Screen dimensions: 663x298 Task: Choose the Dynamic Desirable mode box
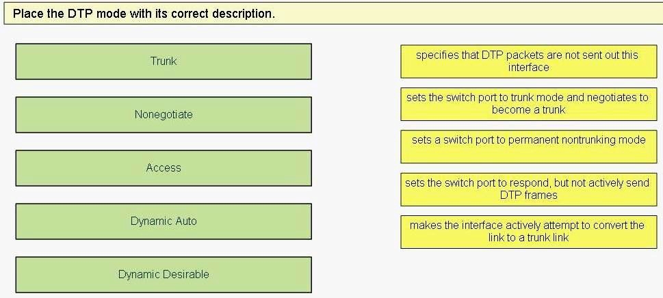[x=164, y=275]
